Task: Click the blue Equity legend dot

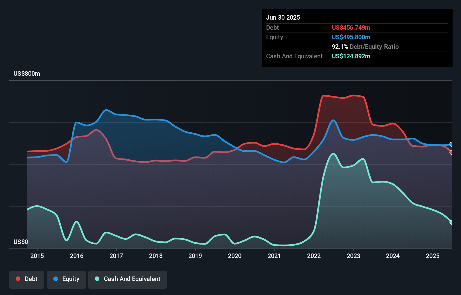Action: click(x=56, y=279)
